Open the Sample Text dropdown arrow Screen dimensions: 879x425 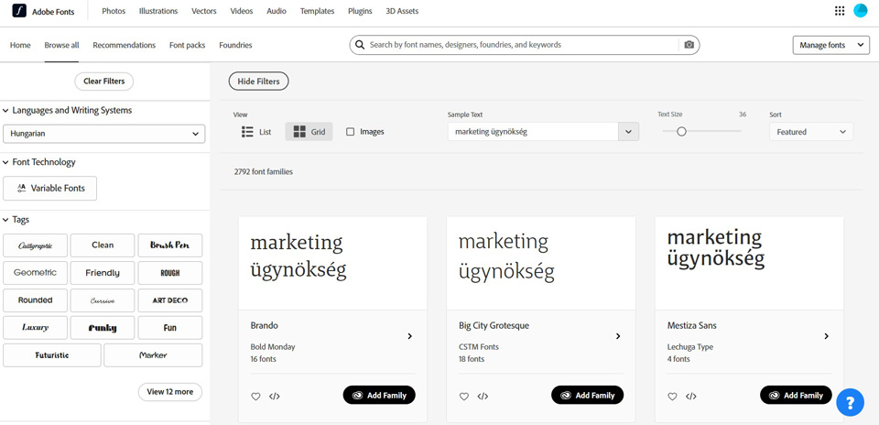tap(628, 132)
